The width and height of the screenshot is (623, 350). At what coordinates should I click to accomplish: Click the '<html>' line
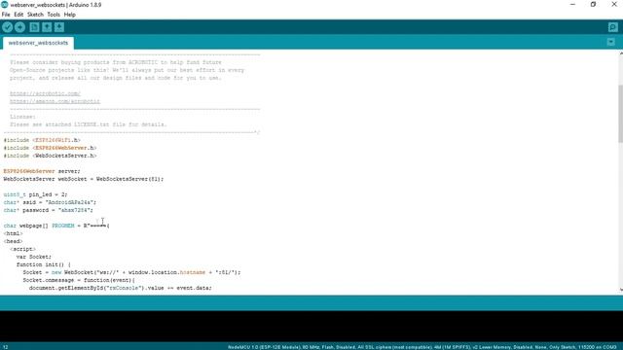click(13, 233)
